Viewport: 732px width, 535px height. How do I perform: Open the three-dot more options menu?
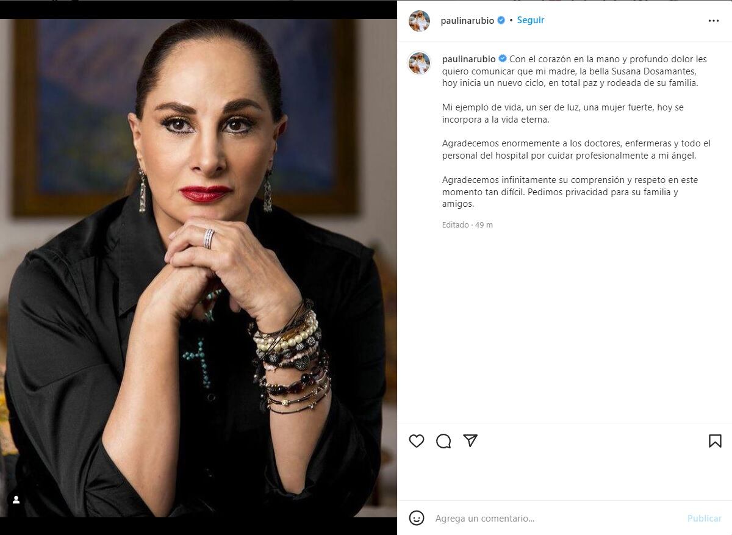tap(714, 21)
